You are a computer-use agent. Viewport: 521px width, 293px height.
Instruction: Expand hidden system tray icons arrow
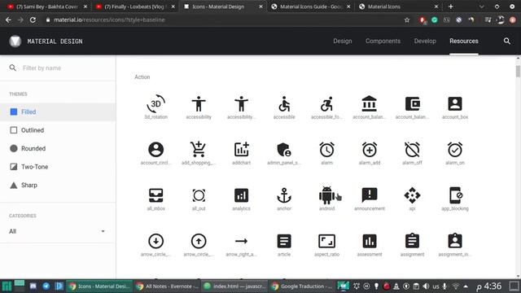(466, 286)
